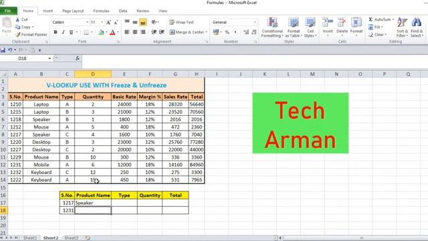Viewport: 428px width, 241px height.
Task: Apply the red Font Color
Action: (x=112, y=32)
